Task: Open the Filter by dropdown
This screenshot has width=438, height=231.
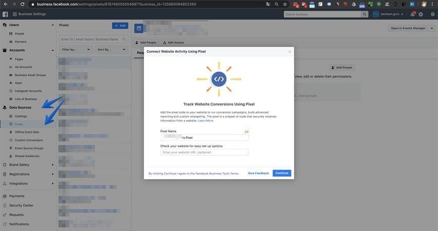Action: [x=76, y=49]
